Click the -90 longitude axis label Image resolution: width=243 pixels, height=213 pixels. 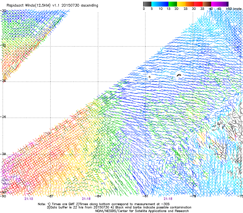pyautogui.click(x=3, y=196)
